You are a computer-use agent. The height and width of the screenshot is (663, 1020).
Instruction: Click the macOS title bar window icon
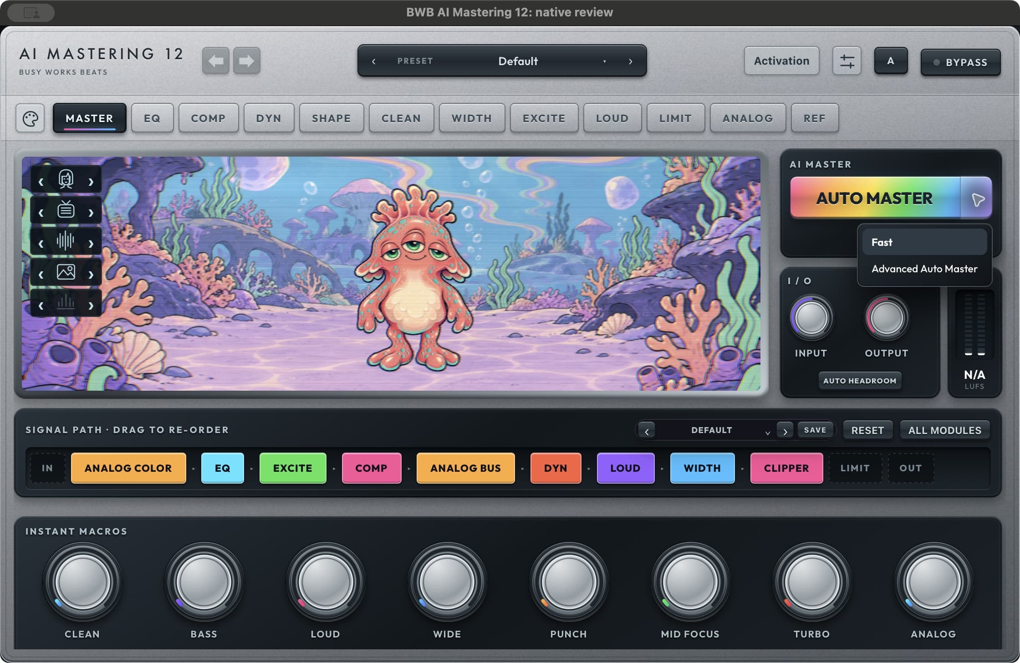(x=31, y=13)
